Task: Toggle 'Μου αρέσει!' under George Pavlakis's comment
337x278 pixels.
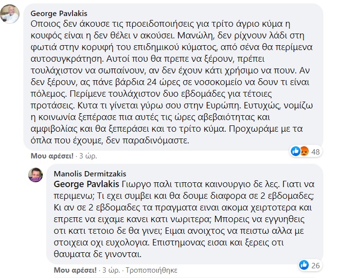Action: pos(52,156)
